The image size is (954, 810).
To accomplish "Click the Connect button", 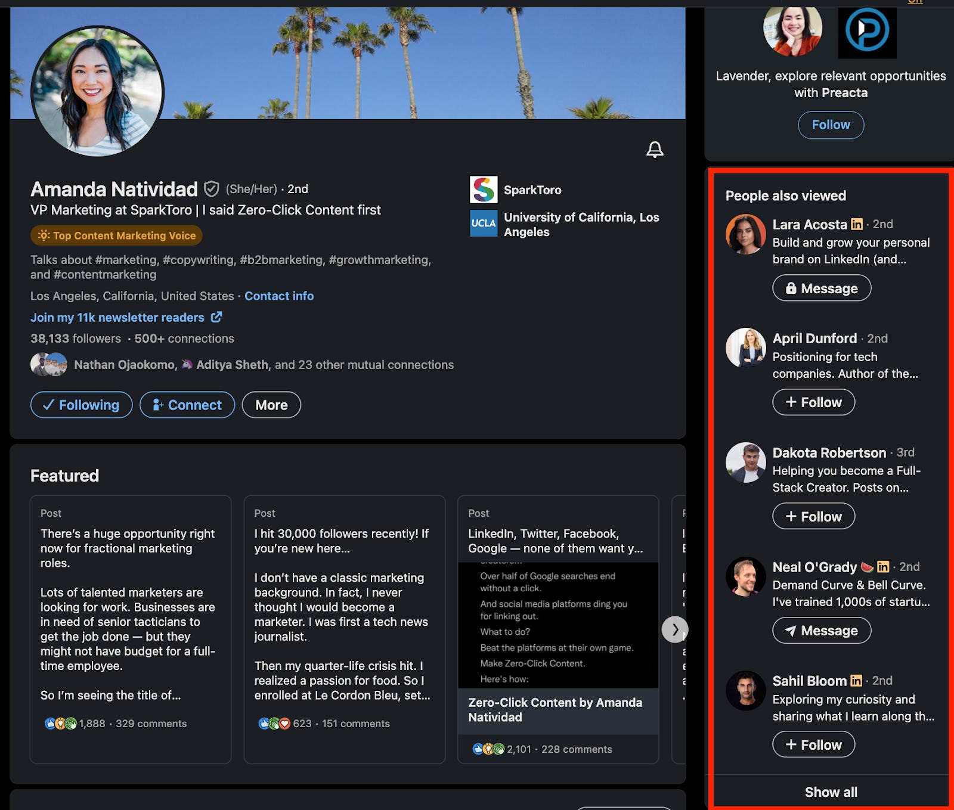I will [187, 405].
